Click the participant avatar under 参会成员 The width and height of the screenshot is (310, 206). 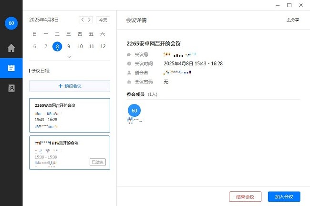point(134,111)
